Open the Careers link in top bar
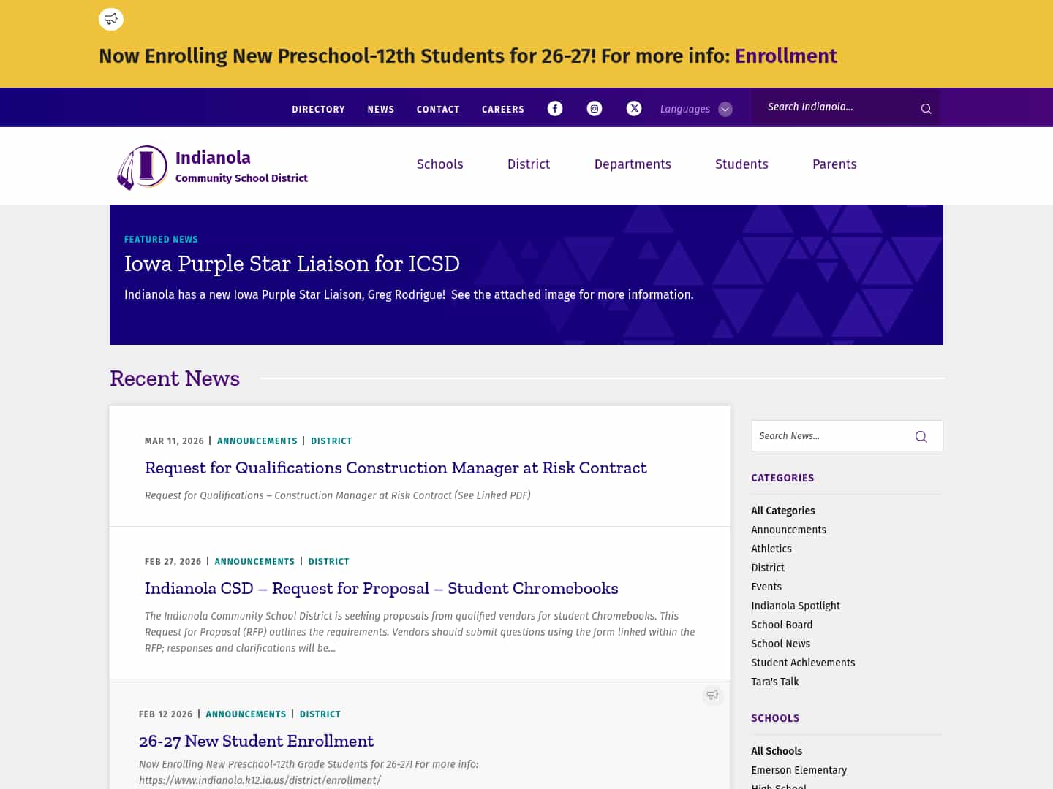Image resolution: width=1053 pixels, height=789 pixels. pyautogui.click(x=503, y=110)
